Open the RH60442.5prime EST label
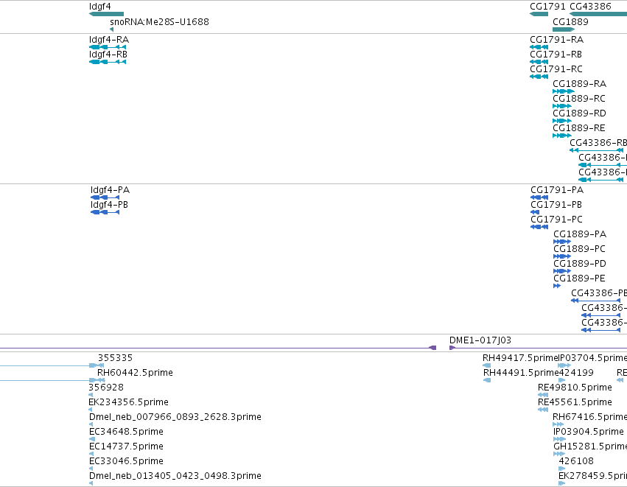Screen dimensions: 627x487 pos(135,373)
